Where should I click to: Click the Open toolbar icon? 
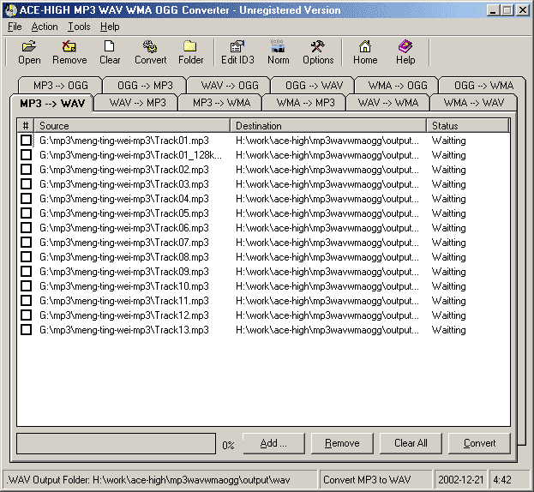[29, 52]
